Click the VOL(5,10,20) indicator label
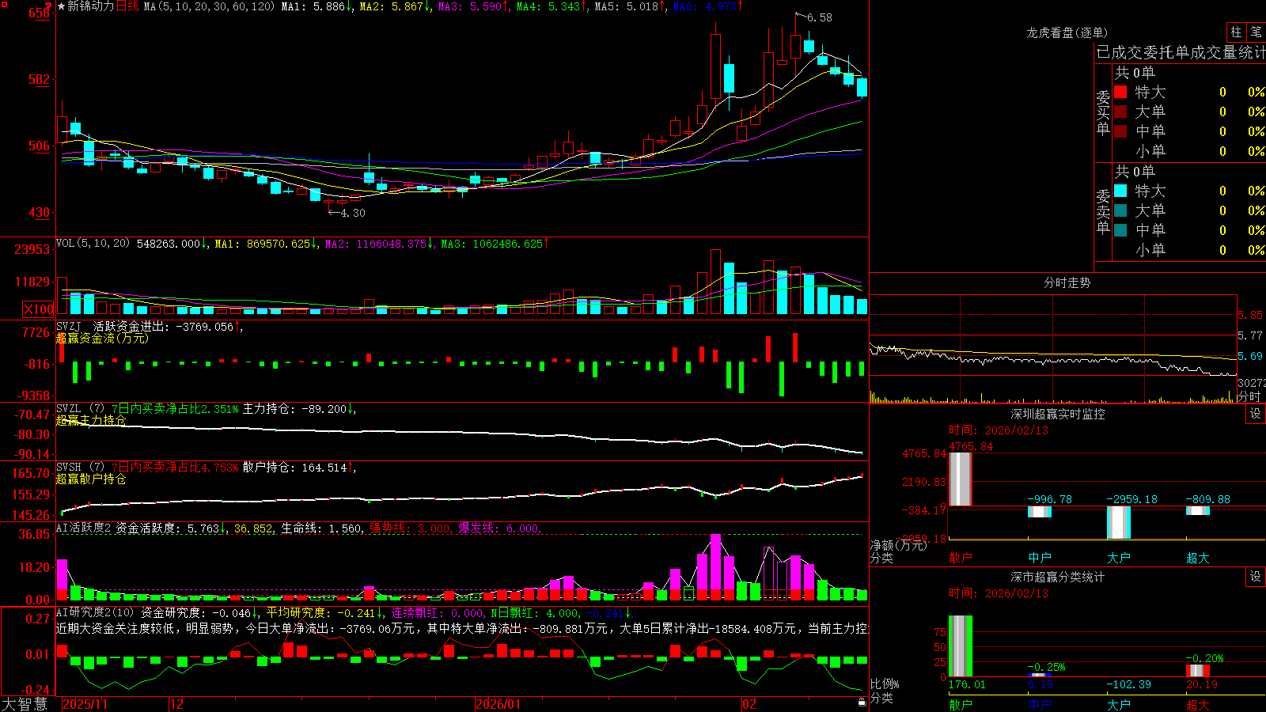 [93, 244]
